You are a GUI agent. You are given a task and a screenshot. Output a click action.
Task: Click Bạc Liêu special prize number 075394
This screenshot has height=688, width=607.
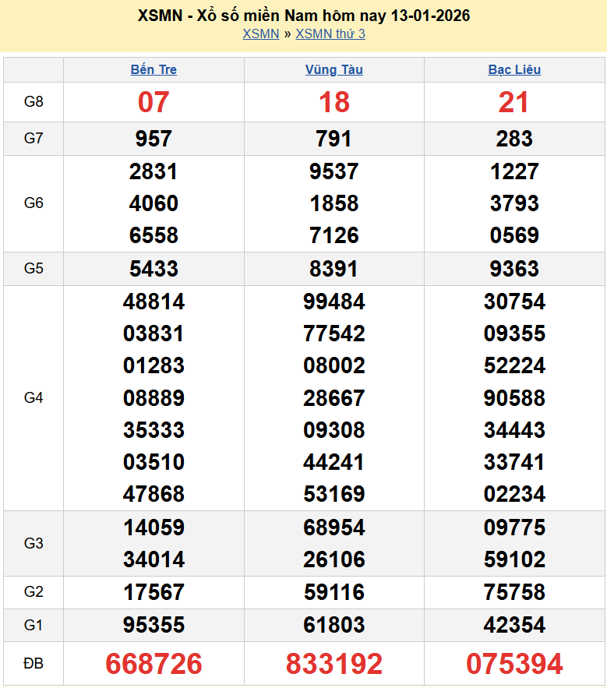tap(514, 664)
